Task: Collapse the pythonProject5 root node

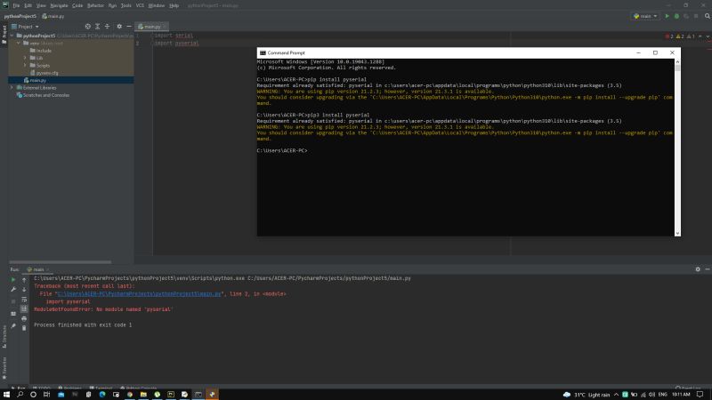Action: [12, 36]
